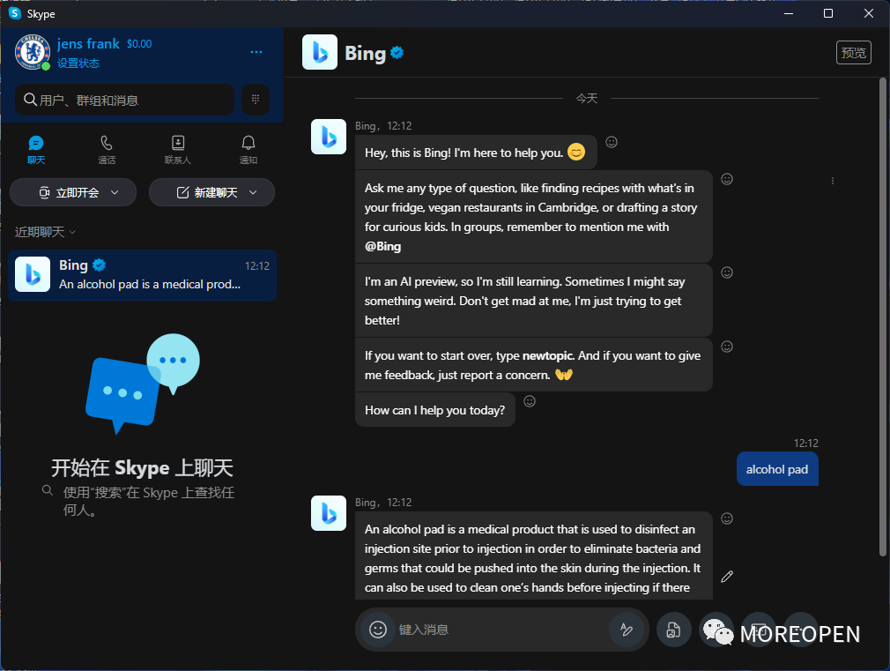React to the "Ask me any type of question" message
Viewport: 890px width, 671px height.
727,179
